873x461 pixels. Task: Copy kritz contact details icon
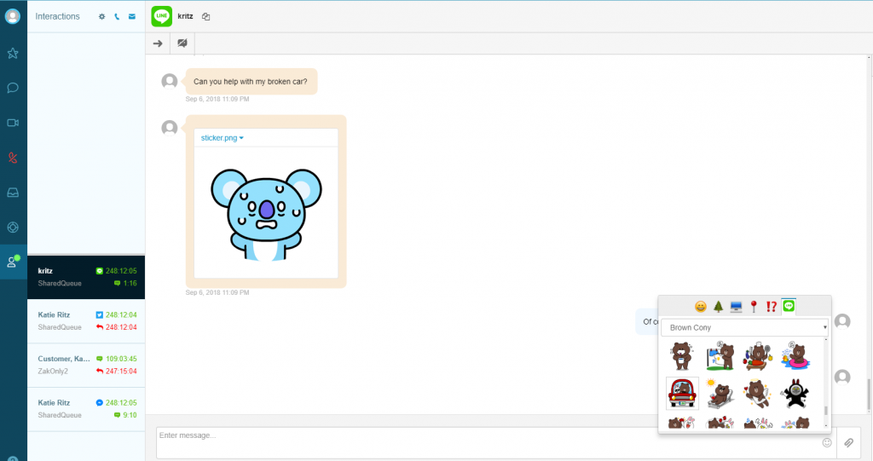point(206,17)
